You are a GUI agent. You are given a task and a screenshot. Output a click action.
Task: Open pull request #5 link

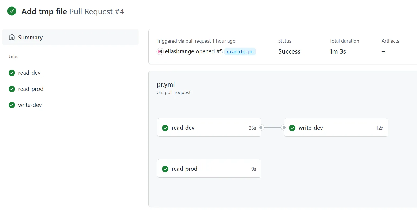[x=220, y=51]
